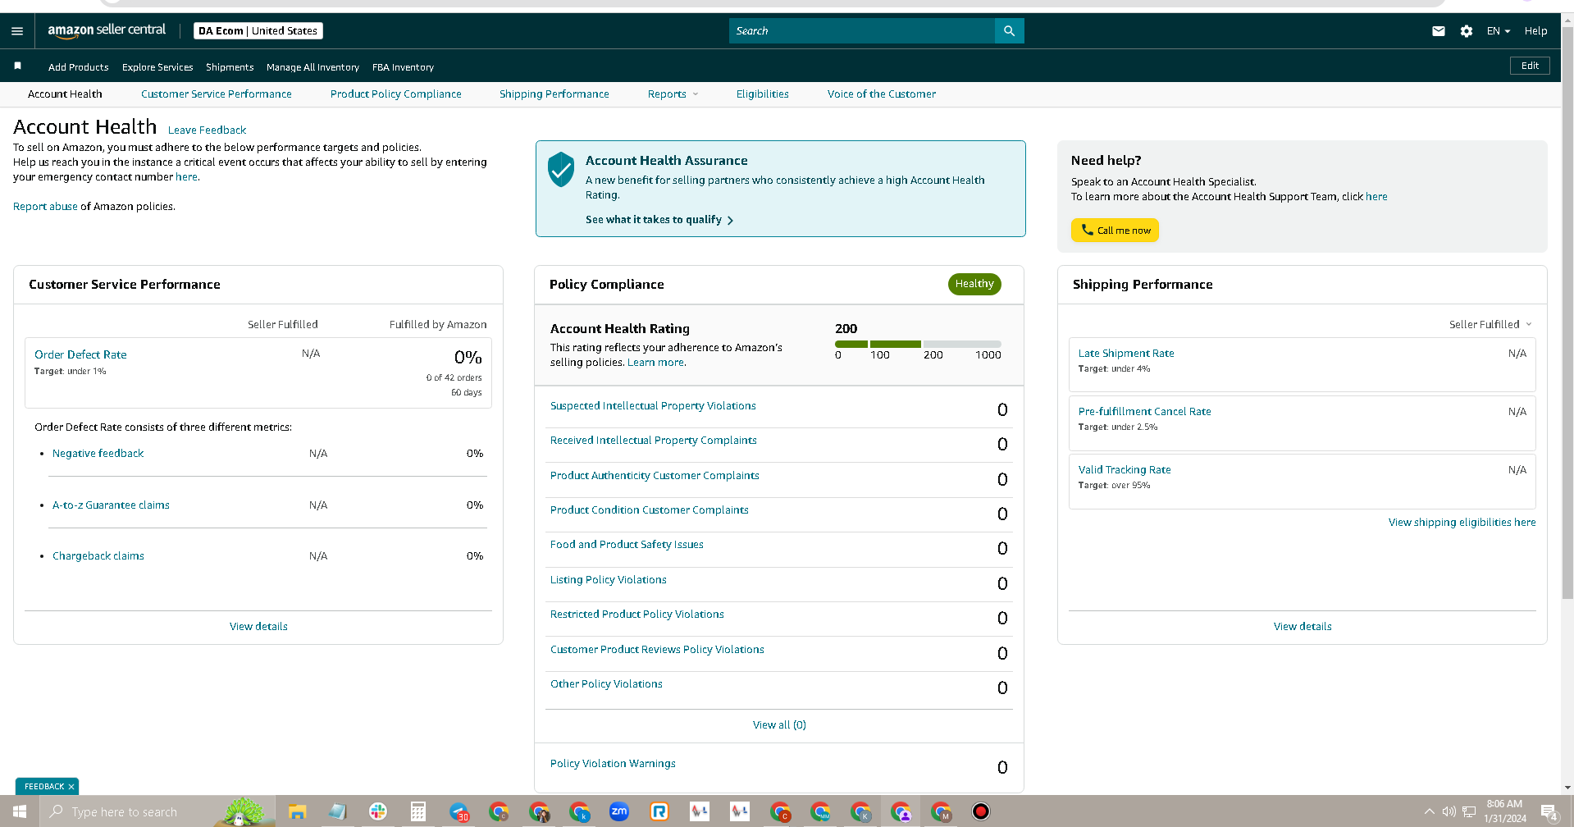Open the messages envelope icon

tap(1438, 31)
